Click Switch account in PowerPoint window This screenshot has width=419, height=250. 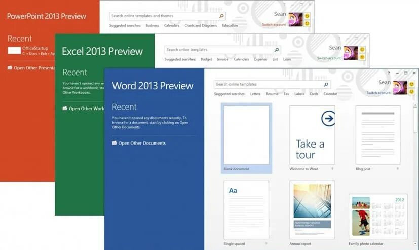tap(274, 25)
